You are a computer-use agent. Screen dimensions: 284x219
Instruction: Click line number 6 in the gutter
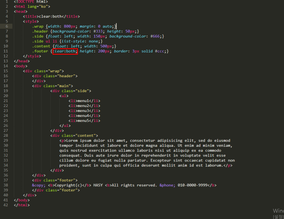(6, 26)
